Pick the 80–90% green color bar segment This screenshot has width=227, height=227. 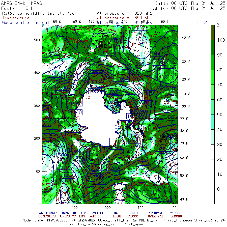pos(213,62)
